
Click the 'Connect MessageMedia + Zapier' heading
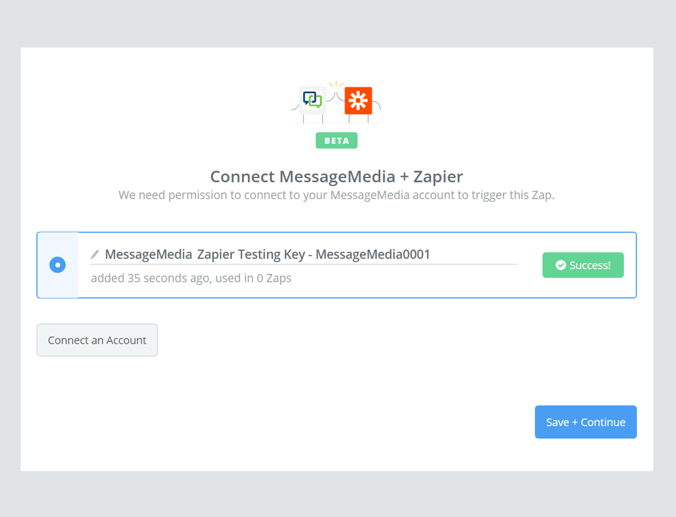click(x=337, y=177)
